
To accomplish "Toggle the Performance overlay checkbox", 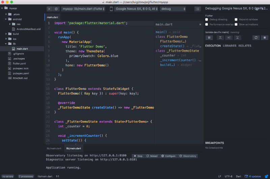I will pyautogui.click(x=207, y=25).
